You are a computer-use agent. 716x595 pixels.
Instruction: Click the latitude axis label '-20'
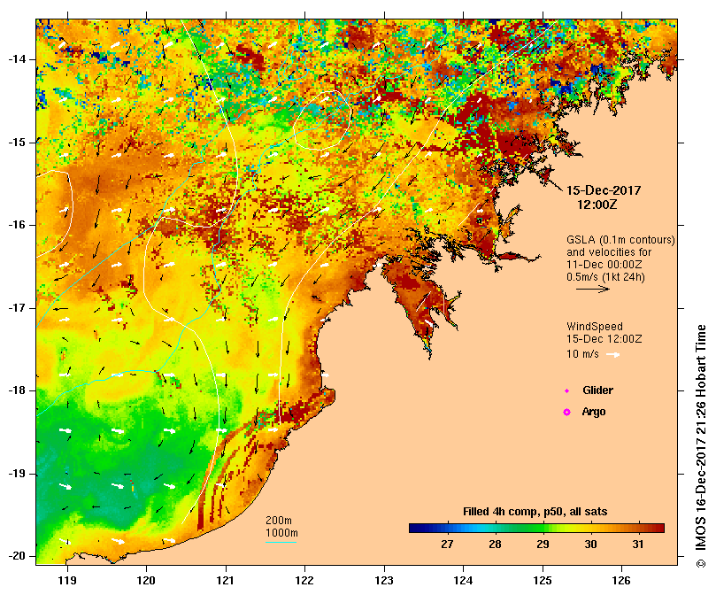(x=17, y=557)
